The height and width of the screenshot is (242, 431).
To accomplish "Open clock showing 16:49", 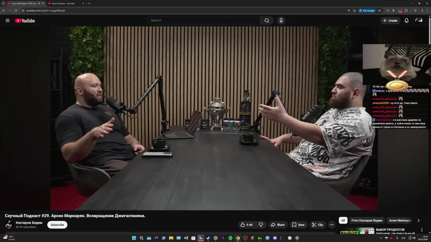I will 423,238.
